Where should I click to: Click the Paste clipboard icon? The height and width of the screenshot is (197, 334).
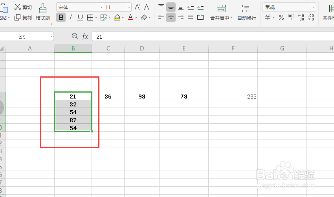pos(4,8)
